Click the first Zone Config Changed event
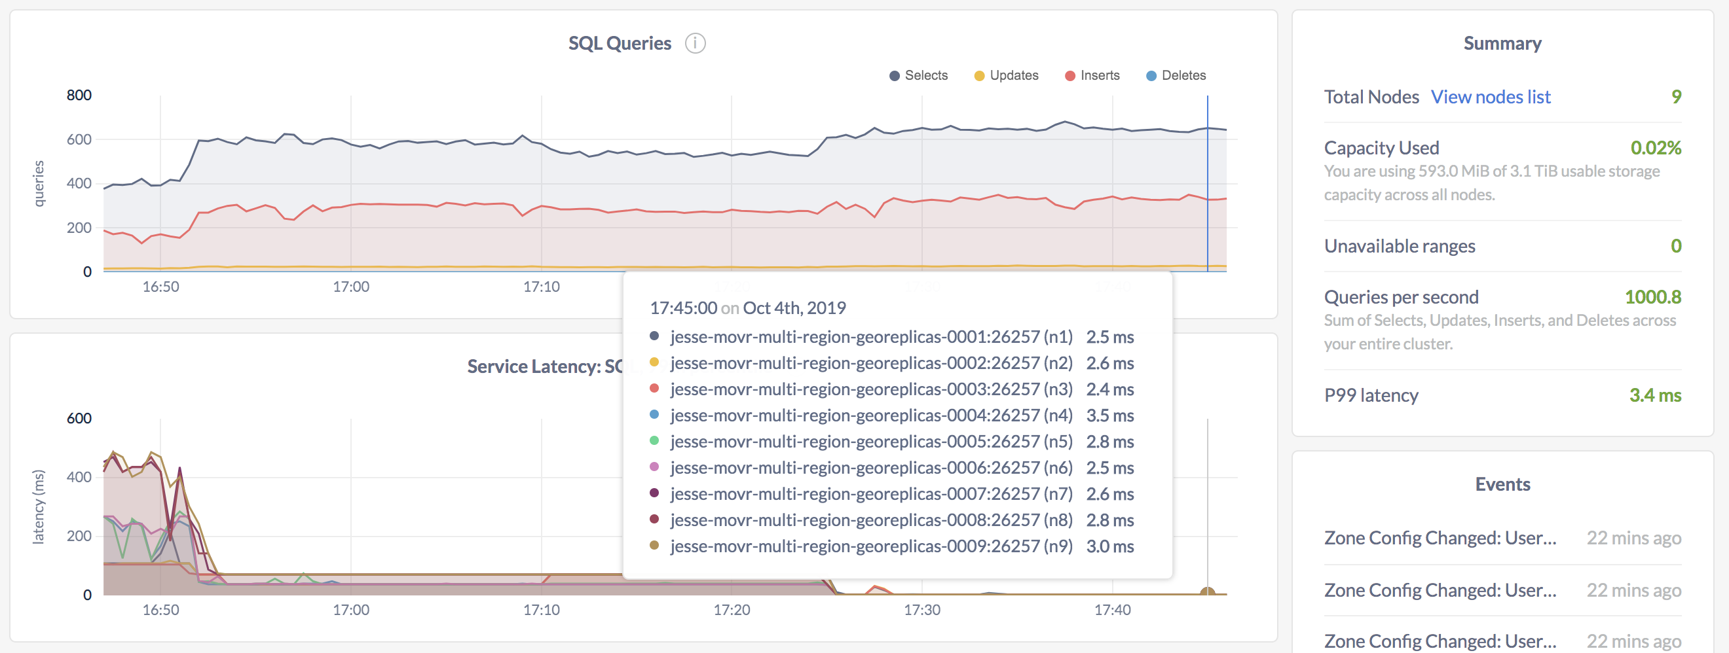The width and height of the screenshot is (1729, 653). point(1440,538)
